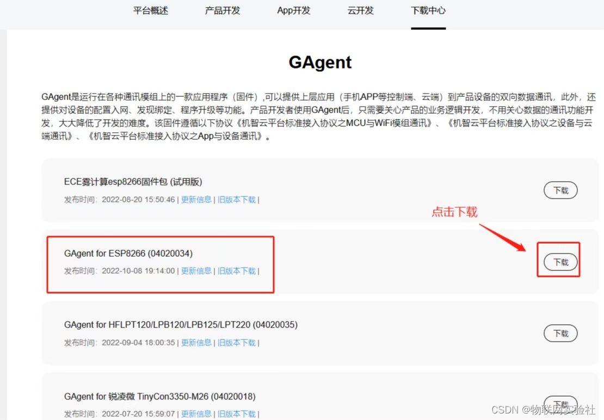
Task: Click 下载 for GAgent for ESP8266
Action: click(560, 262)
